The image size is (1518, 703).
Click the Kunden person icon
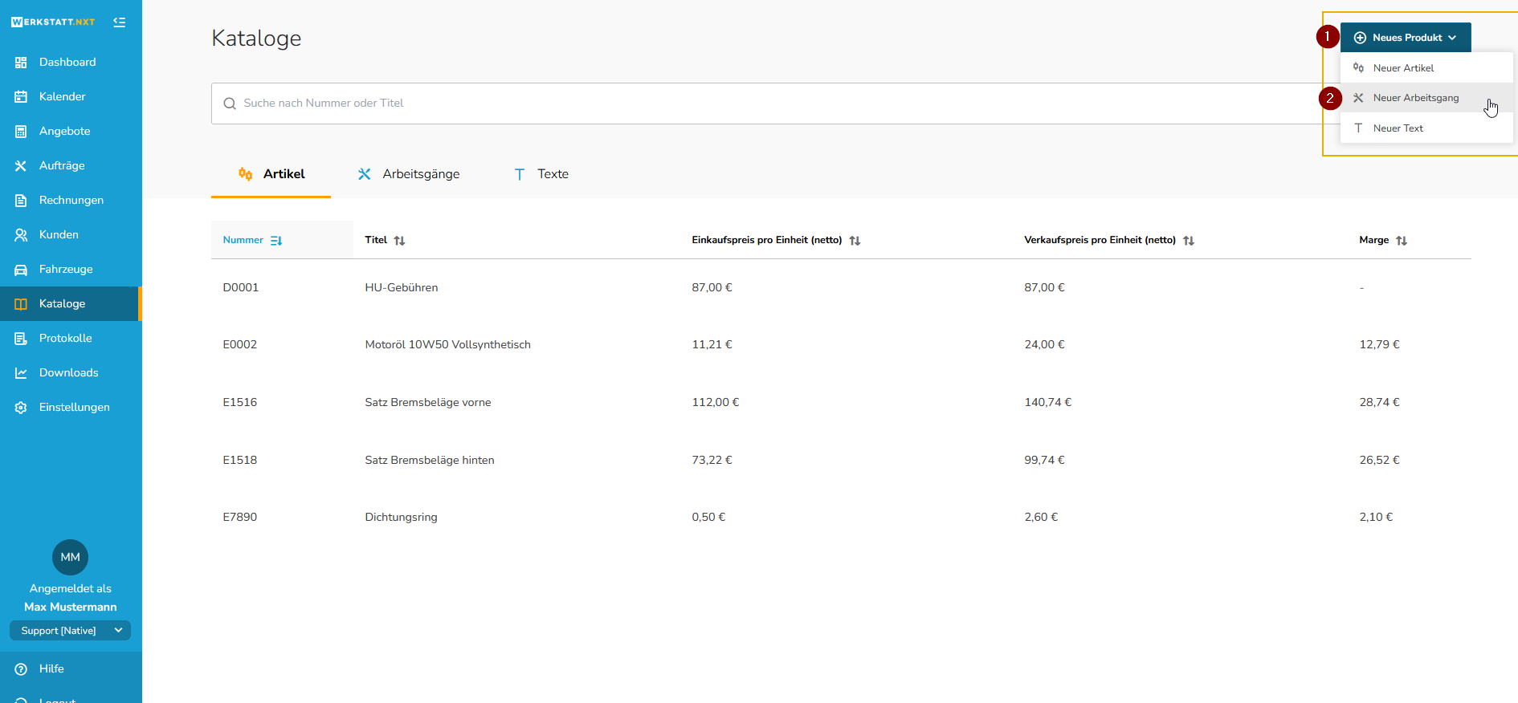click(21, 235)
